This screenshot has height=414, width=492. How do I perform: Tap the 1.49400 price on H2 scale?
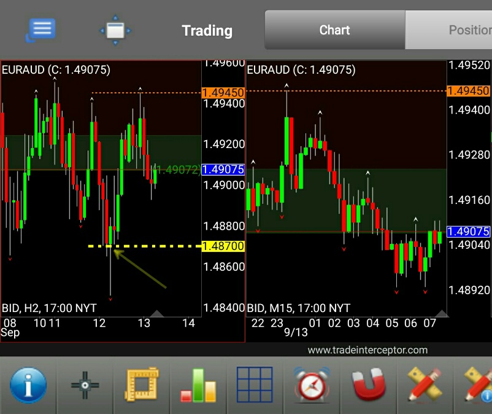224,103
